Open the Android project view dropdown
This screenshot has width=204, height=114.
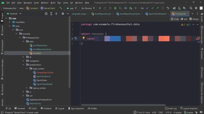coord(14,14)
